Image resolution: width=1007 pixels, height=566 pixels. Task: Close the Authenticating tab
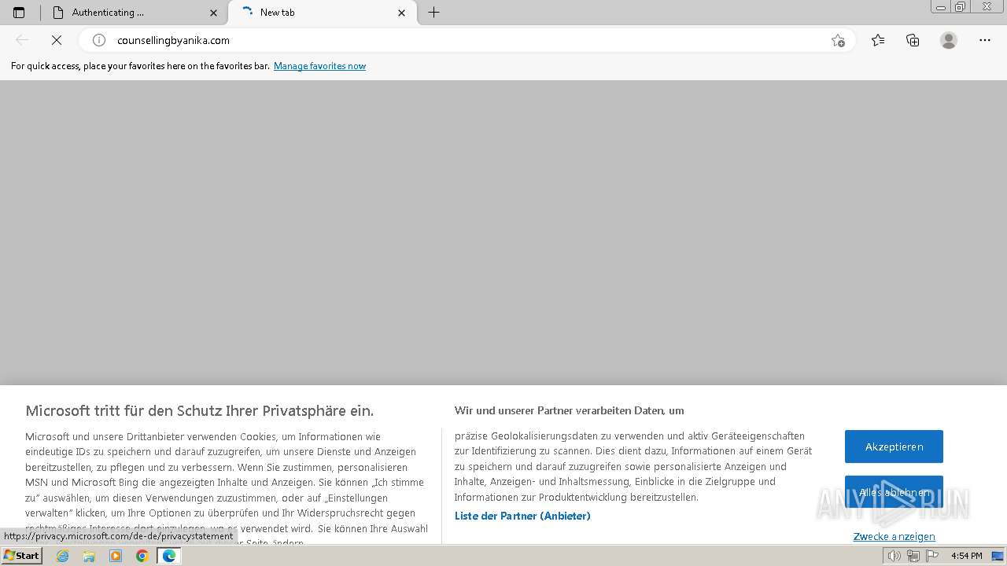coord(213,13)
